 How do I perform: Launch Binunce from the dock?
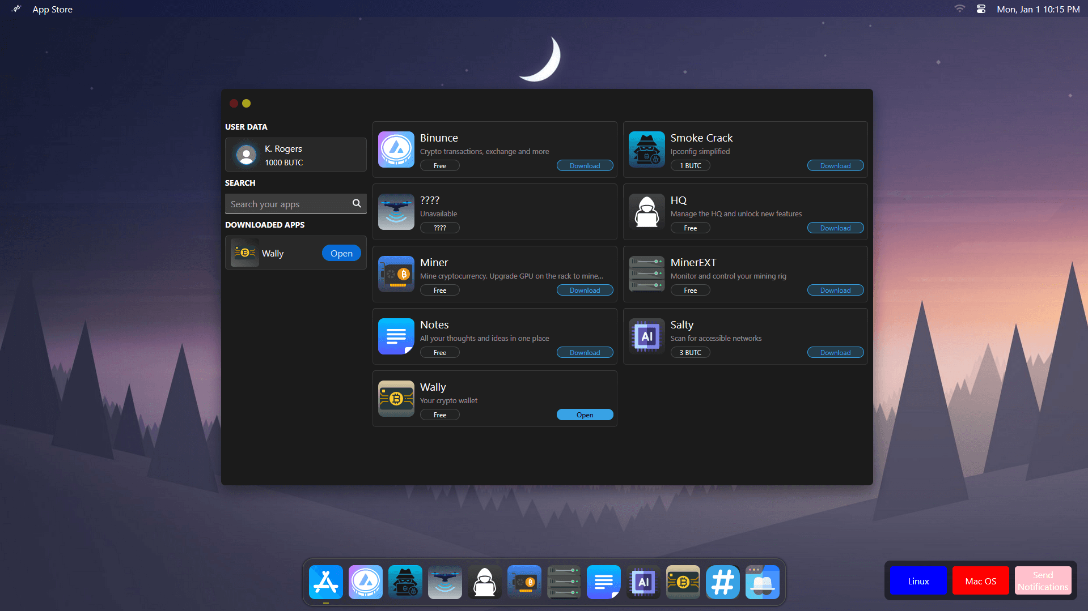click(x=366, y=582)
